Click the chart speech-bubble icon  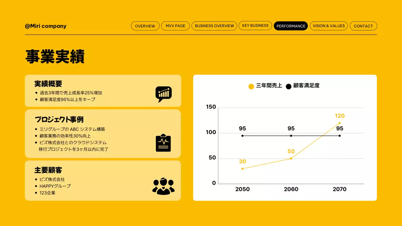tap(163, 94)
